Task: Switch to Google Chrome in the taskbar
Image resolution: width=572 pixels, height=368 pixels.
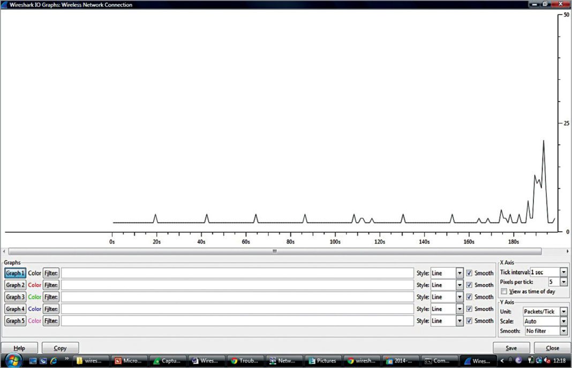Action: pos(245,361)
